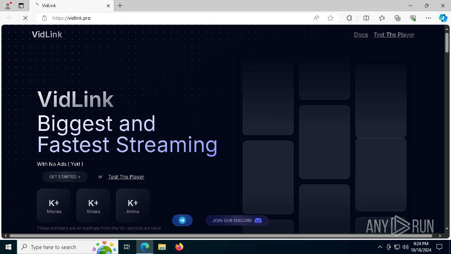Viewport: 451px width, 254px height.
Task: Stop page loading with the X button
Action: pyautogui.click(x=25, y=18)
